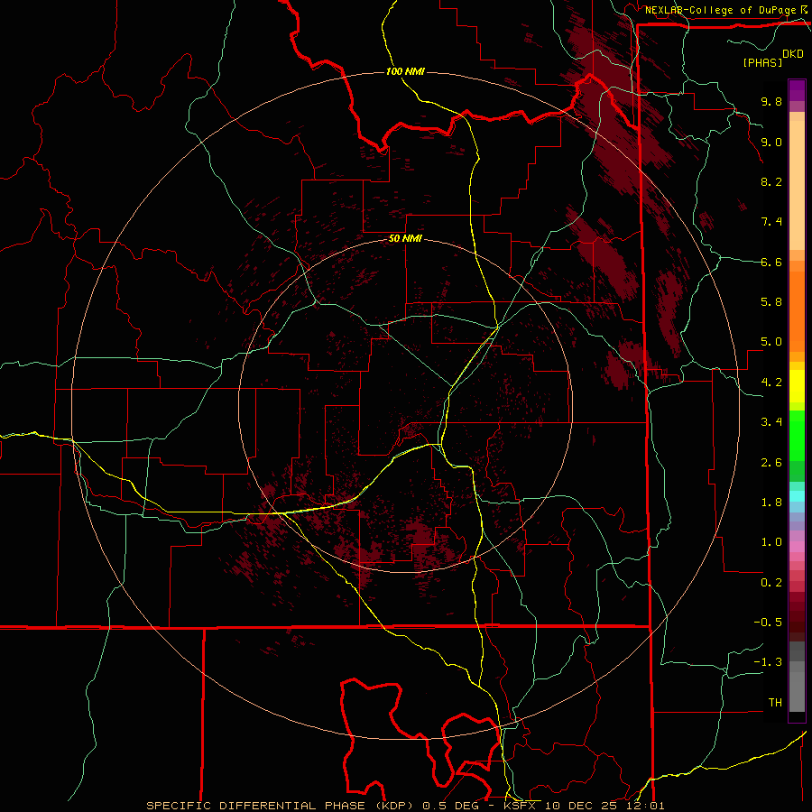Click the 5.8 value on color scale
This screenshot has width=812, height=812.
tap(771, 302)
